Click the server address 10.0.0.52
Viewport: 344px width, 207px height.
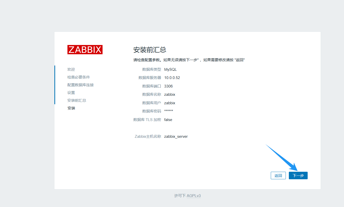[172, 78]
